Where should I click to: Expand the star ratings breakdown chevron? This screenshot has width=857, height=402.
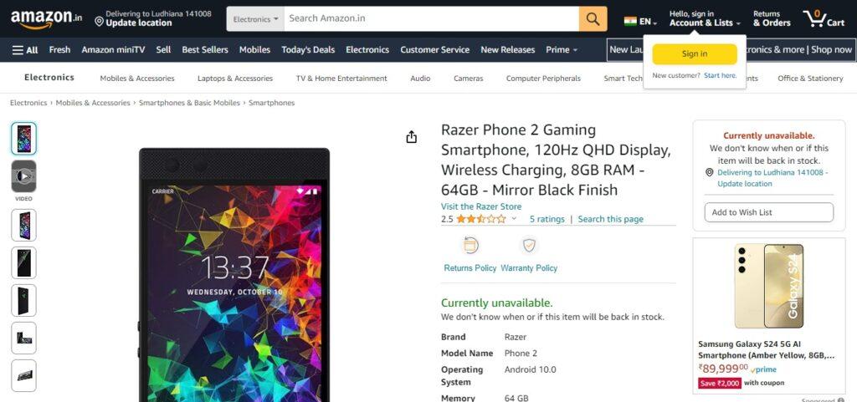coord(514,219)
